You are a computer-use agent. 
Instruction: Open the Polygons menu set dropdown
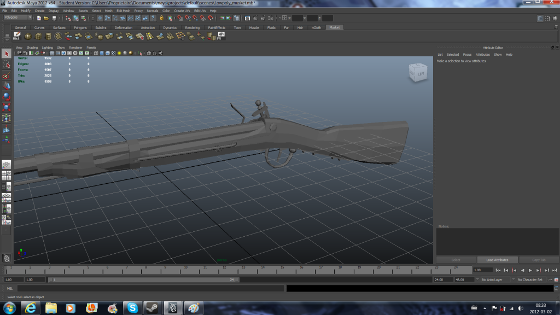click(x=18, y=17)
